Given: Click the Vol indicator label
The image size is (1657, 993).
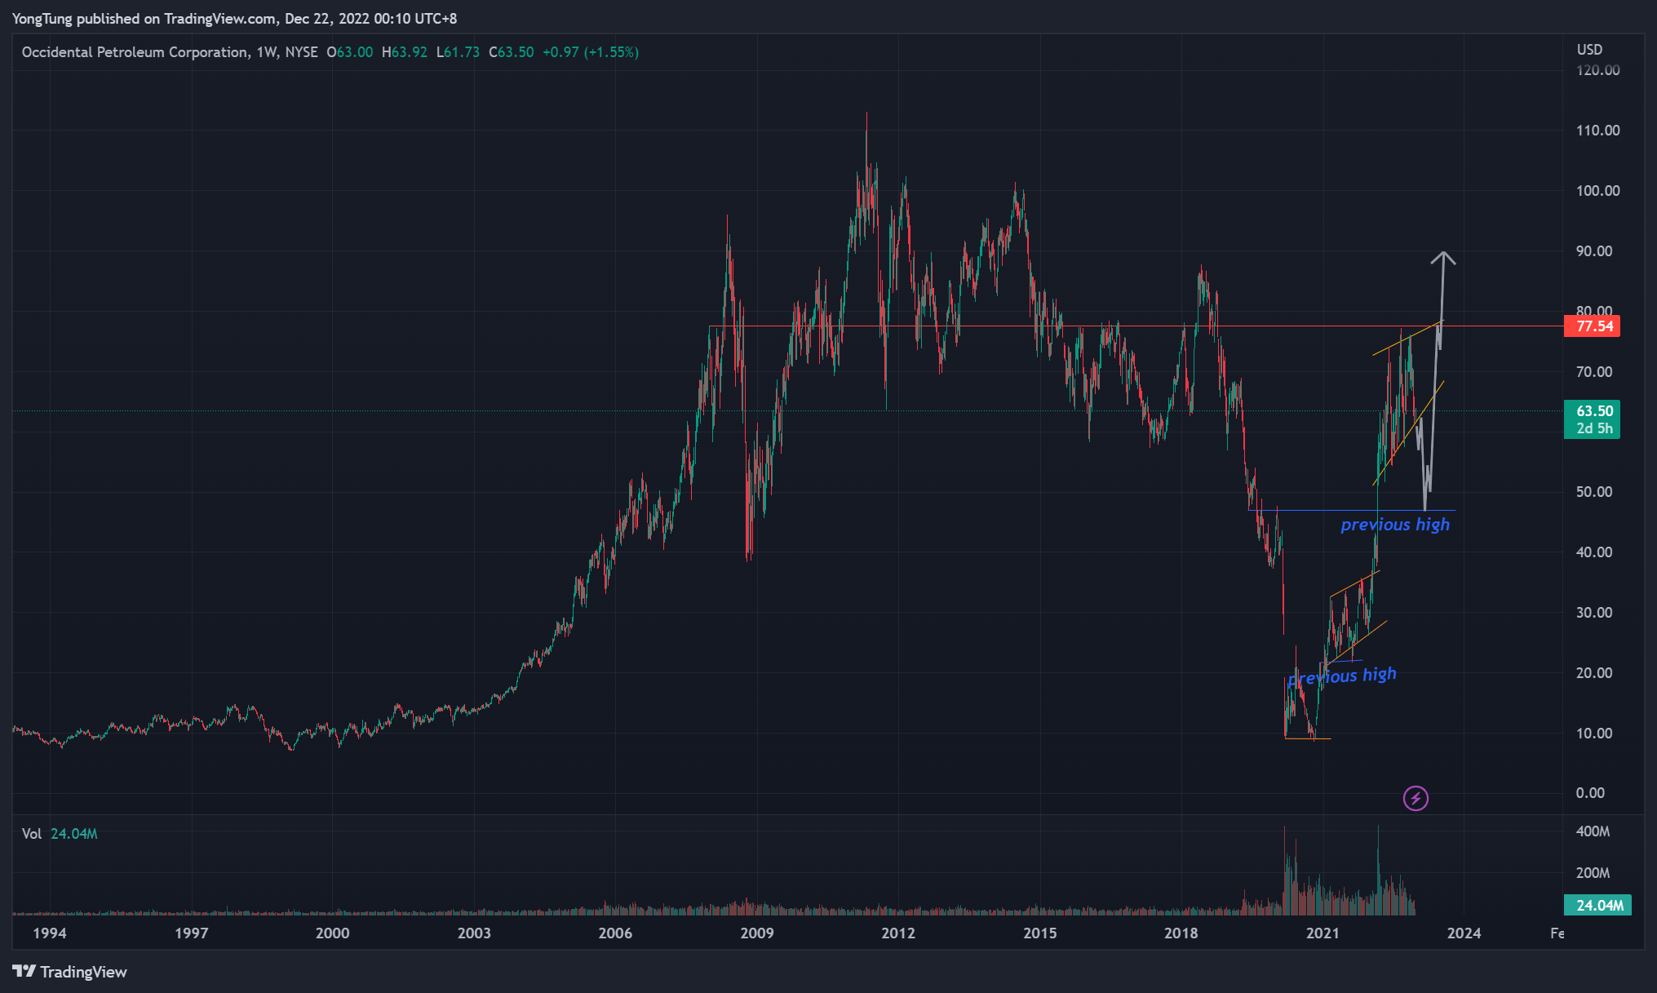Looking at the screenshot, I should (32, 834).
